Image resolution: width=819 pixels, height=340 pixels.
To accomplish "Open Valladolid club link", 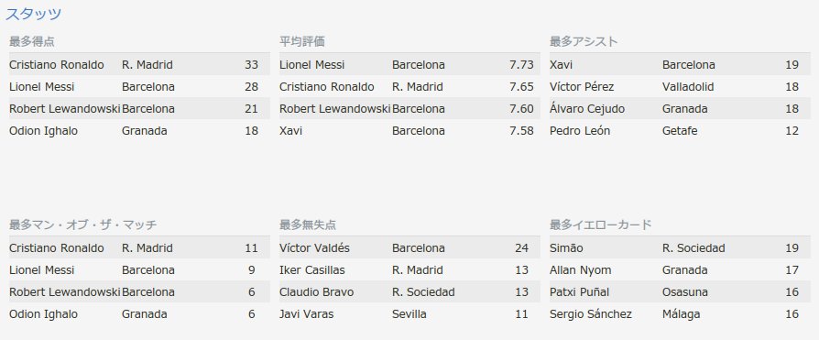I will tap(688, 87).
